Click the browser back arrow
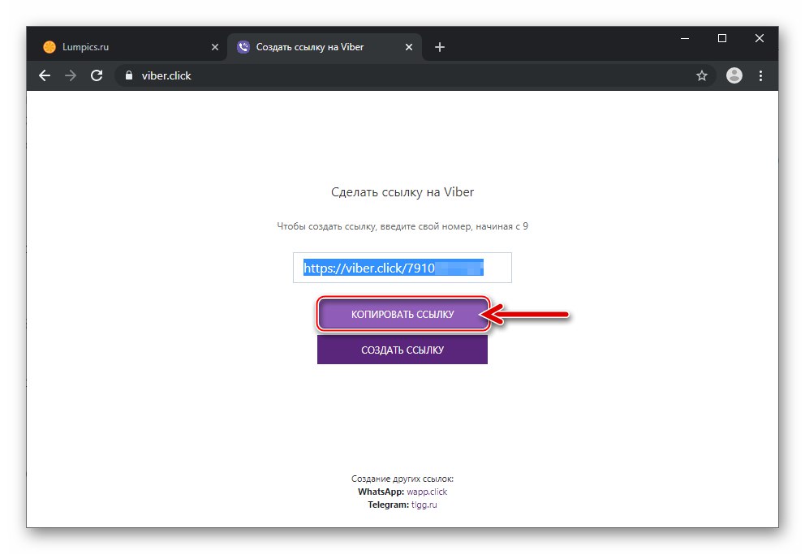 [45, 75]
